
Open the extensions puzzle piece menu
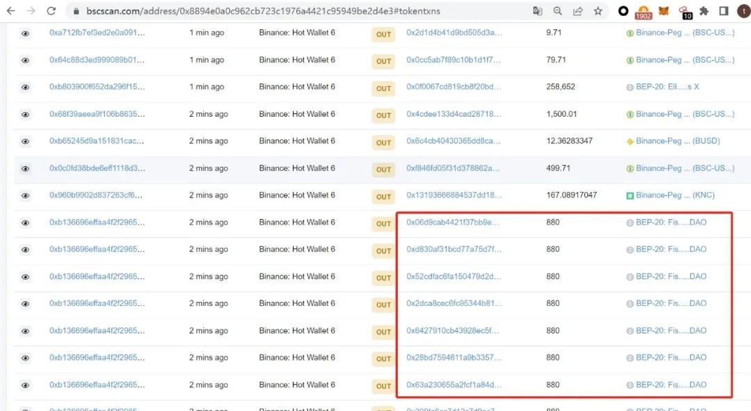[x=704, y=10]
